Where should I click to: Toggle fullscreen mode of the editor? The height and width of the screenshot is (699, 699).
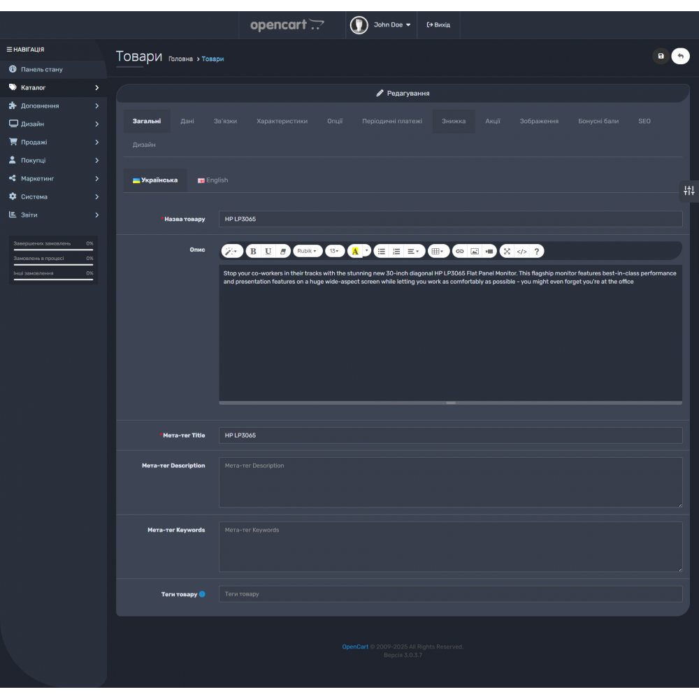507,251
